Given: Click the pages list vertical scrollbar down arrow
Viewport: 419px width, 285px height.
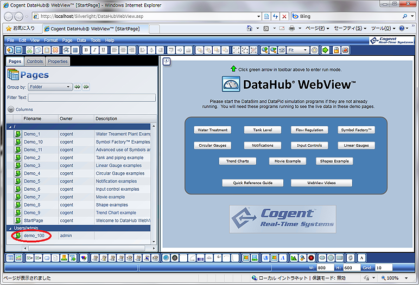Looking at the screenshot, I should coord(154,242).
